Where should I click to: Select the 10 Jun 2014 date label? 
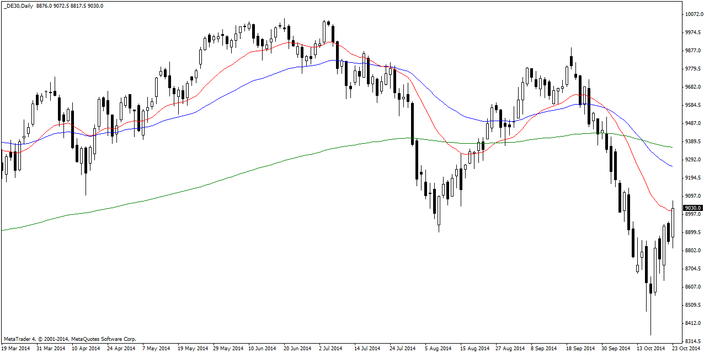(262, 349)
